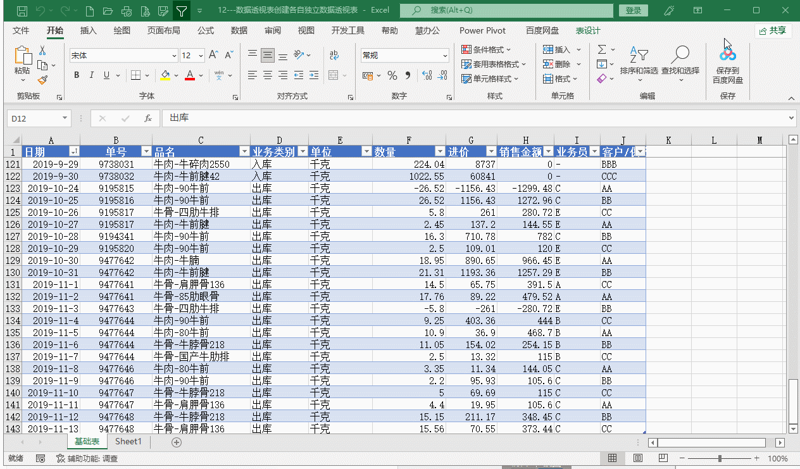
Task: Toggle top vertical alignment
Action: [253, 55]
